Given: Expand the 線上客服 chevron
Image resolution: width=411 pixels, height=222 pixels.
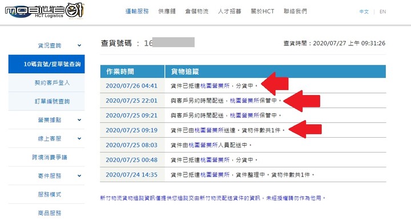Looking at the screenshot, I should (79, 138).
